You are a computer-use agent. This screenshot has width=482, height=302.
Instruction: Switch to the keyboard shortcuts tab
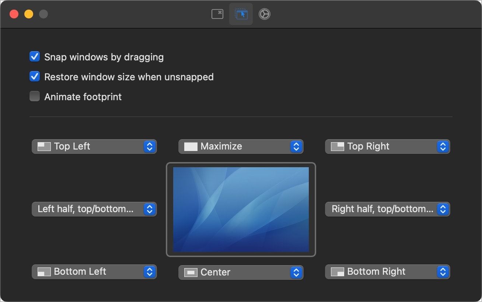point(217,14)
